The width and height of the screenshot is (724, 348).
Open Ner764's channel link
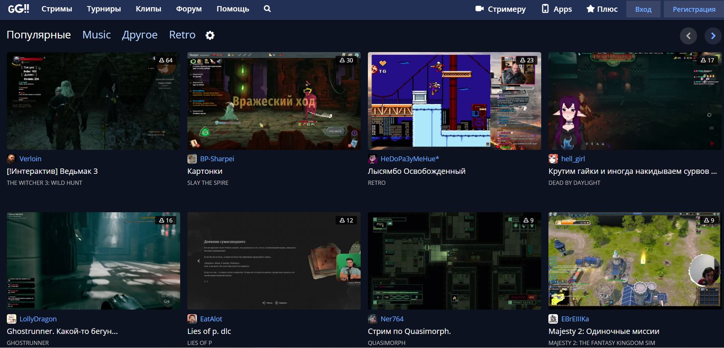[392, 319]
